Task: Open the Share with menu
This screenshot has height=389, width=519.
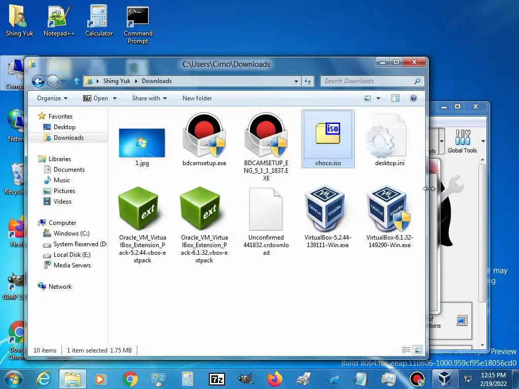Action: [x=150, y=98]
